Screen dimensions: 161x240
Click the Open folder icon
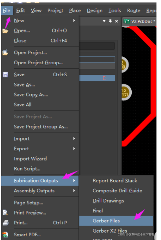pyautogui.click(x=5, y=30)
